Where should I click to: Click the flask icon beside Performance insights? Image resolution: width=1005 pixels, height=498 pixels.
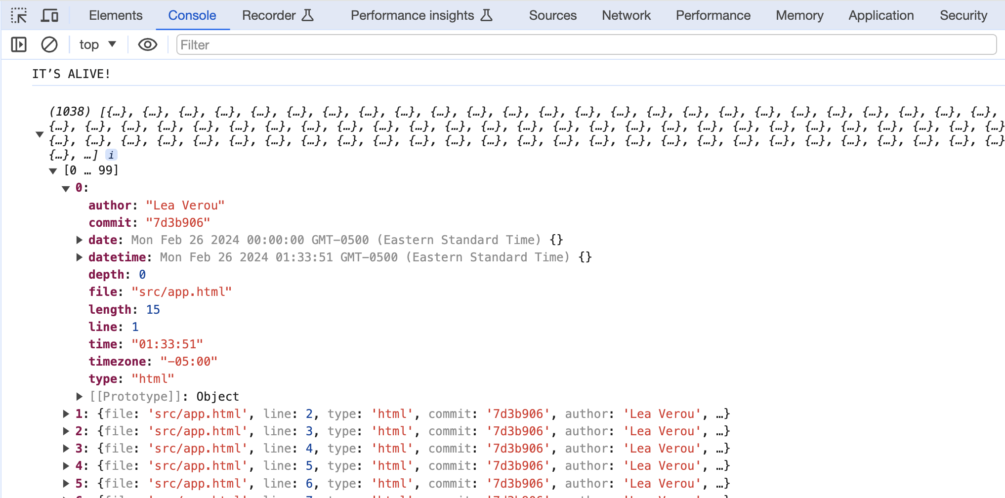click(x=487, y=15)
